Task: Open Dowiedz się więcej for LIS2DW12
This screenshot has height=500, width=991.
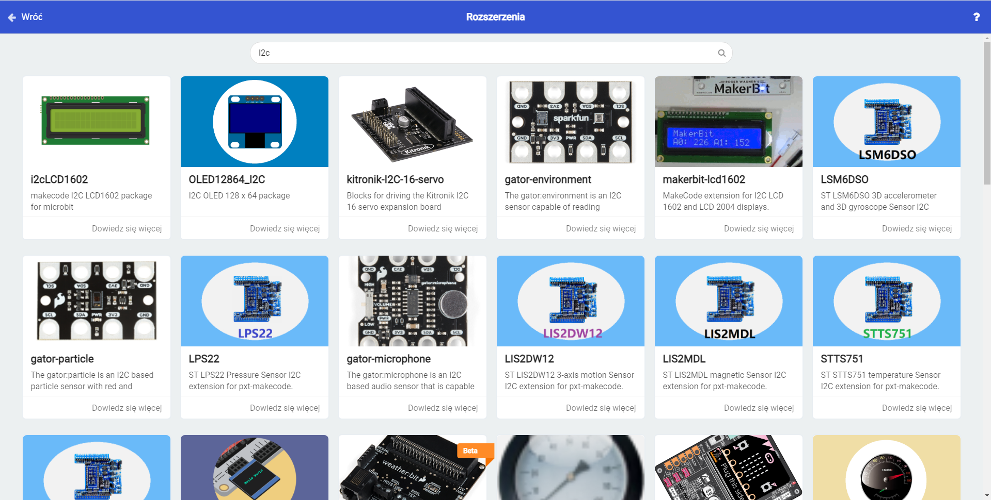Action: tap(601, 408)
